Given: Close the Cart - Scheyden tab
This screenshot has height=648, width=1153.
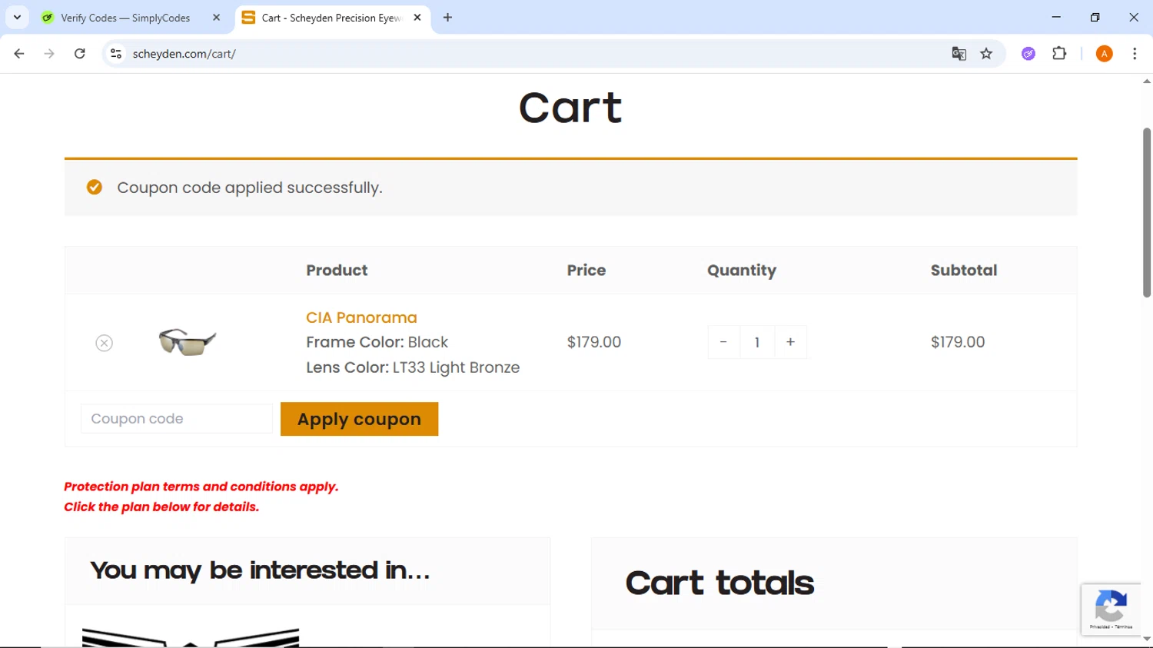Looking at the screenshot, I should 417,17.
